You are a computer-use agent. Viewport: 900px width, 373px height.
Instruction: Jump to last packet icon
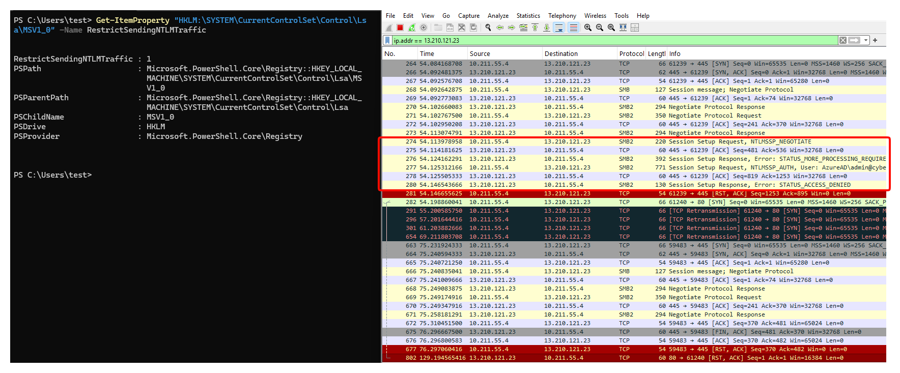click(547, 27)
